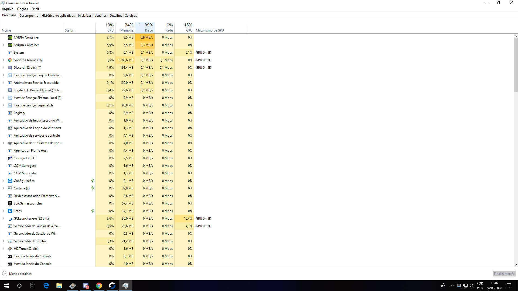Viewport: 518px width, 291px height.
Task: Show hidden icons in system tray
Action: tap(452, 286)
